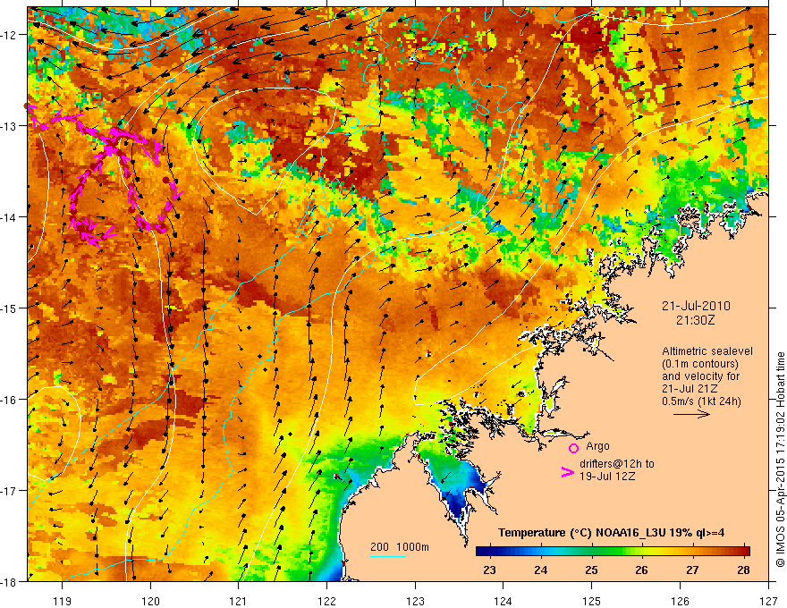The height and width of the screenshot is (608, 787).
Task: Click longitude axis label 121
Action: (239, 601)
